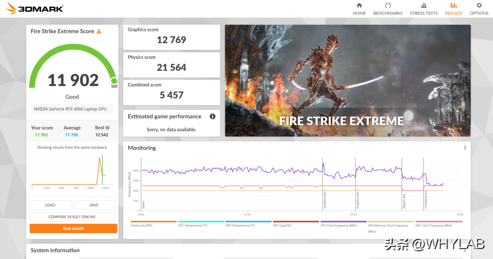Screen dimensions: 493x259
Task: Toggle GPU Clock Frequency legend
Action: point(439,224)
